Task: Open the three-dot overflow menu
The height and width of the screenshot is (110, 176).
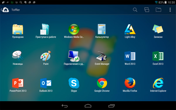Action: click(170, 10)
